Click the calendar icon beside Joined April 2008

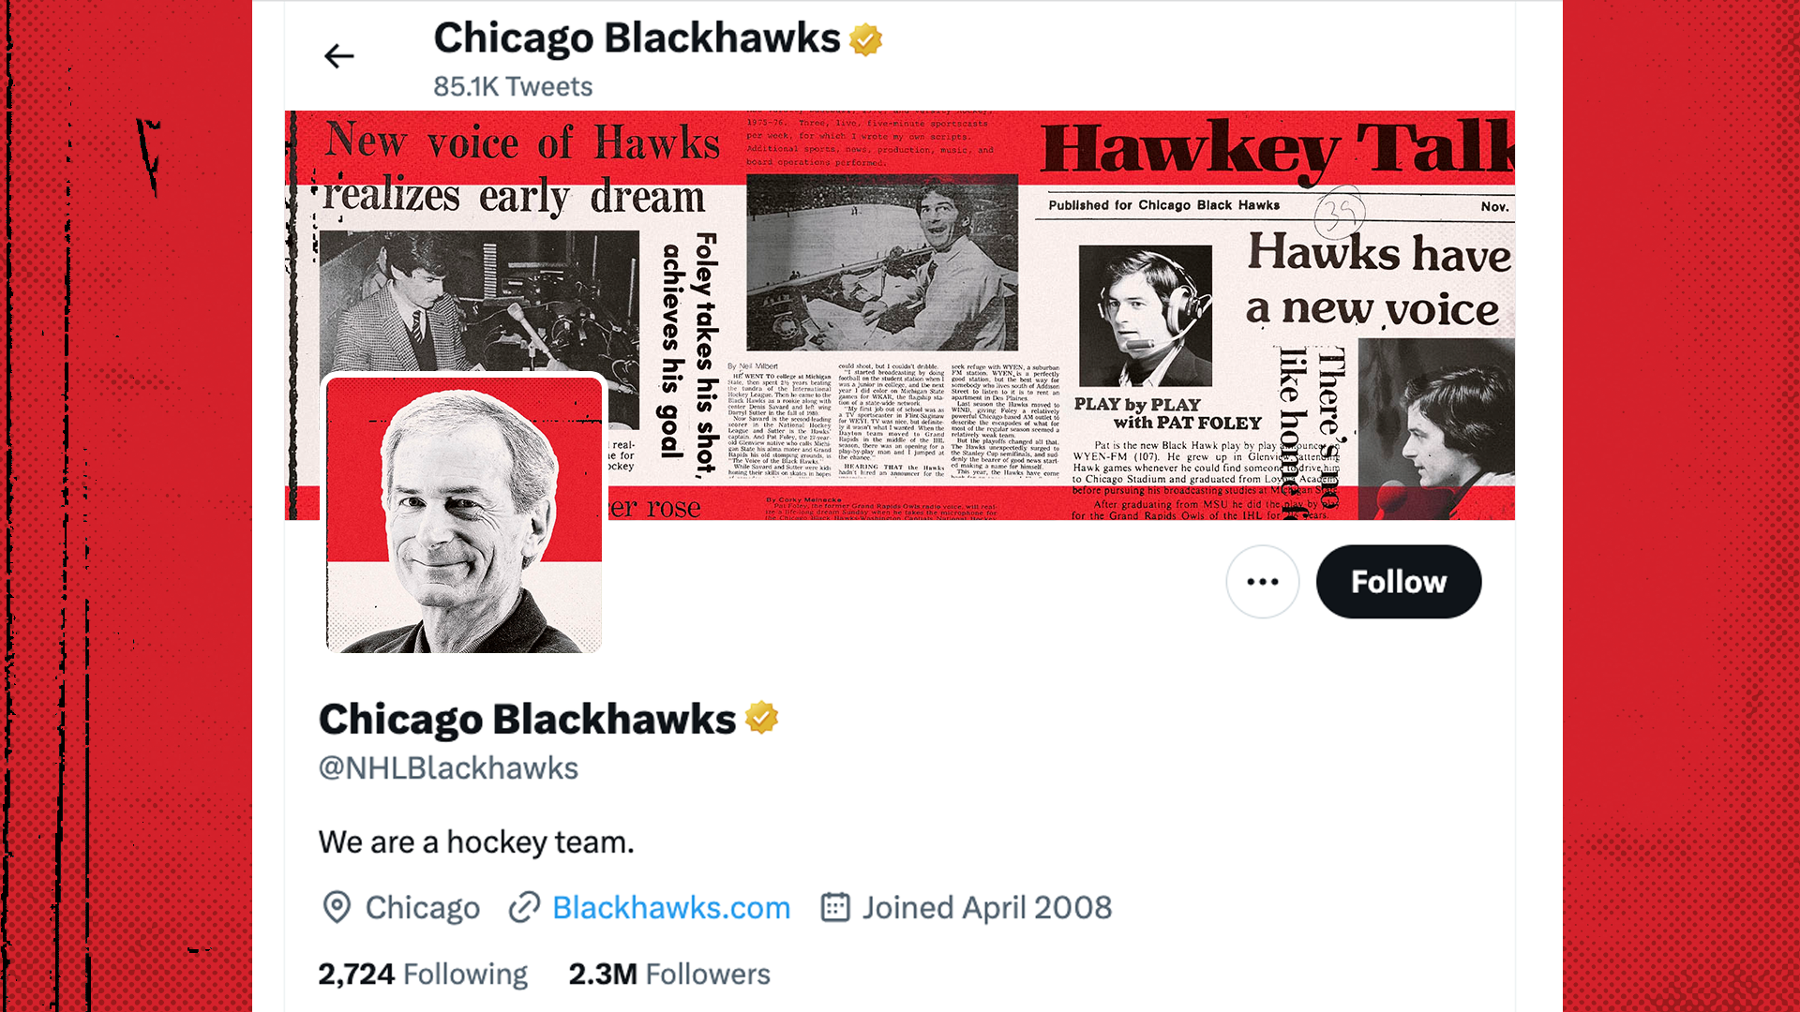835,907
